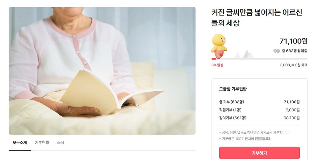Click the 모금함 기부현황 heading
This screenshot has width=311, height=160.
coord(233,89)
